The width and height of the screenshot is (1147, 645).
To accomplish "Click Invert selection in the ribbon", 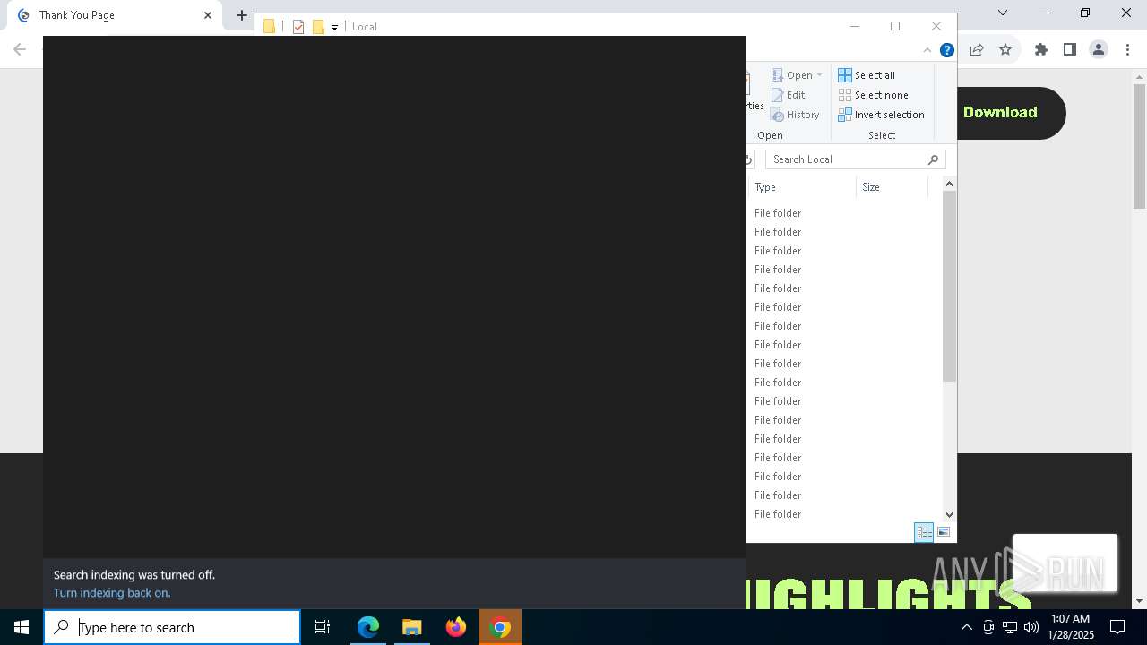I will pyautogui.click(x=881, y=115).
